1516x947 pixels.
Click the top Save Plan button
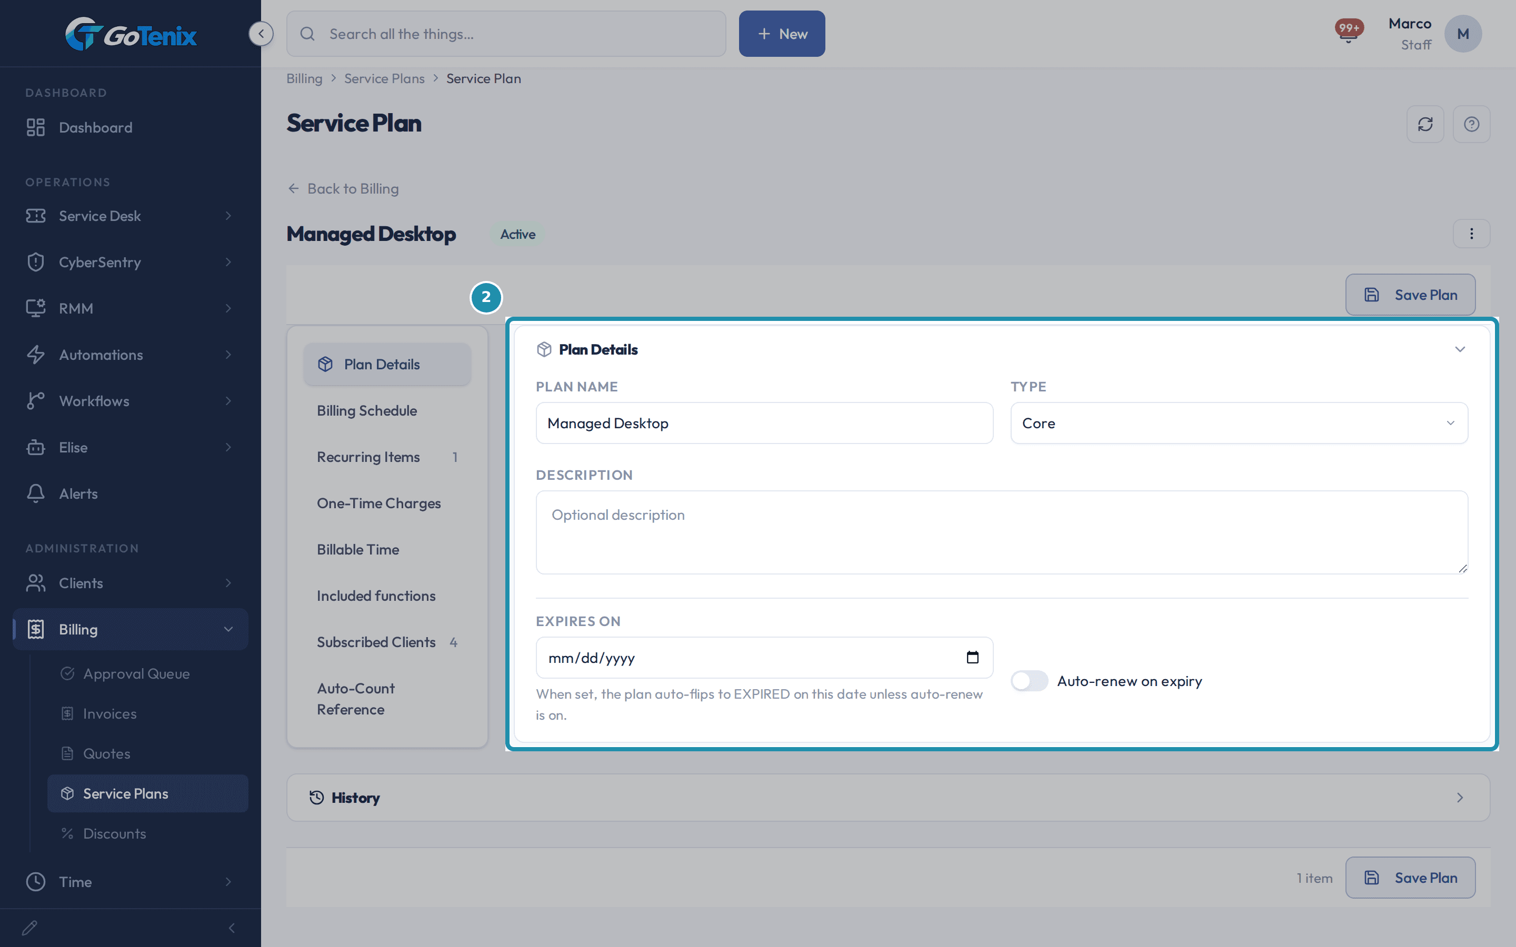point(1410,295)
